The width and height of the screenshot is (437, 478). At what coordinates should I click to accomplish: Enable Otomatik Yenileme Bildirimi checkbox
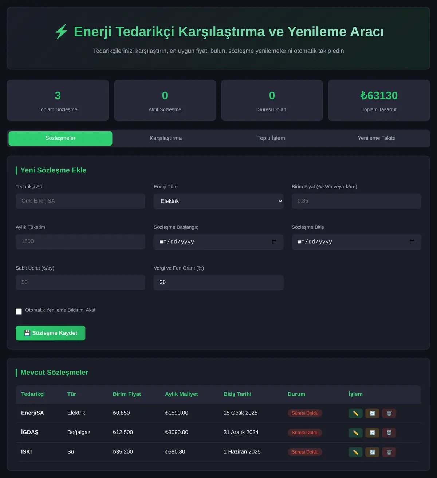[x=19, y=311]
